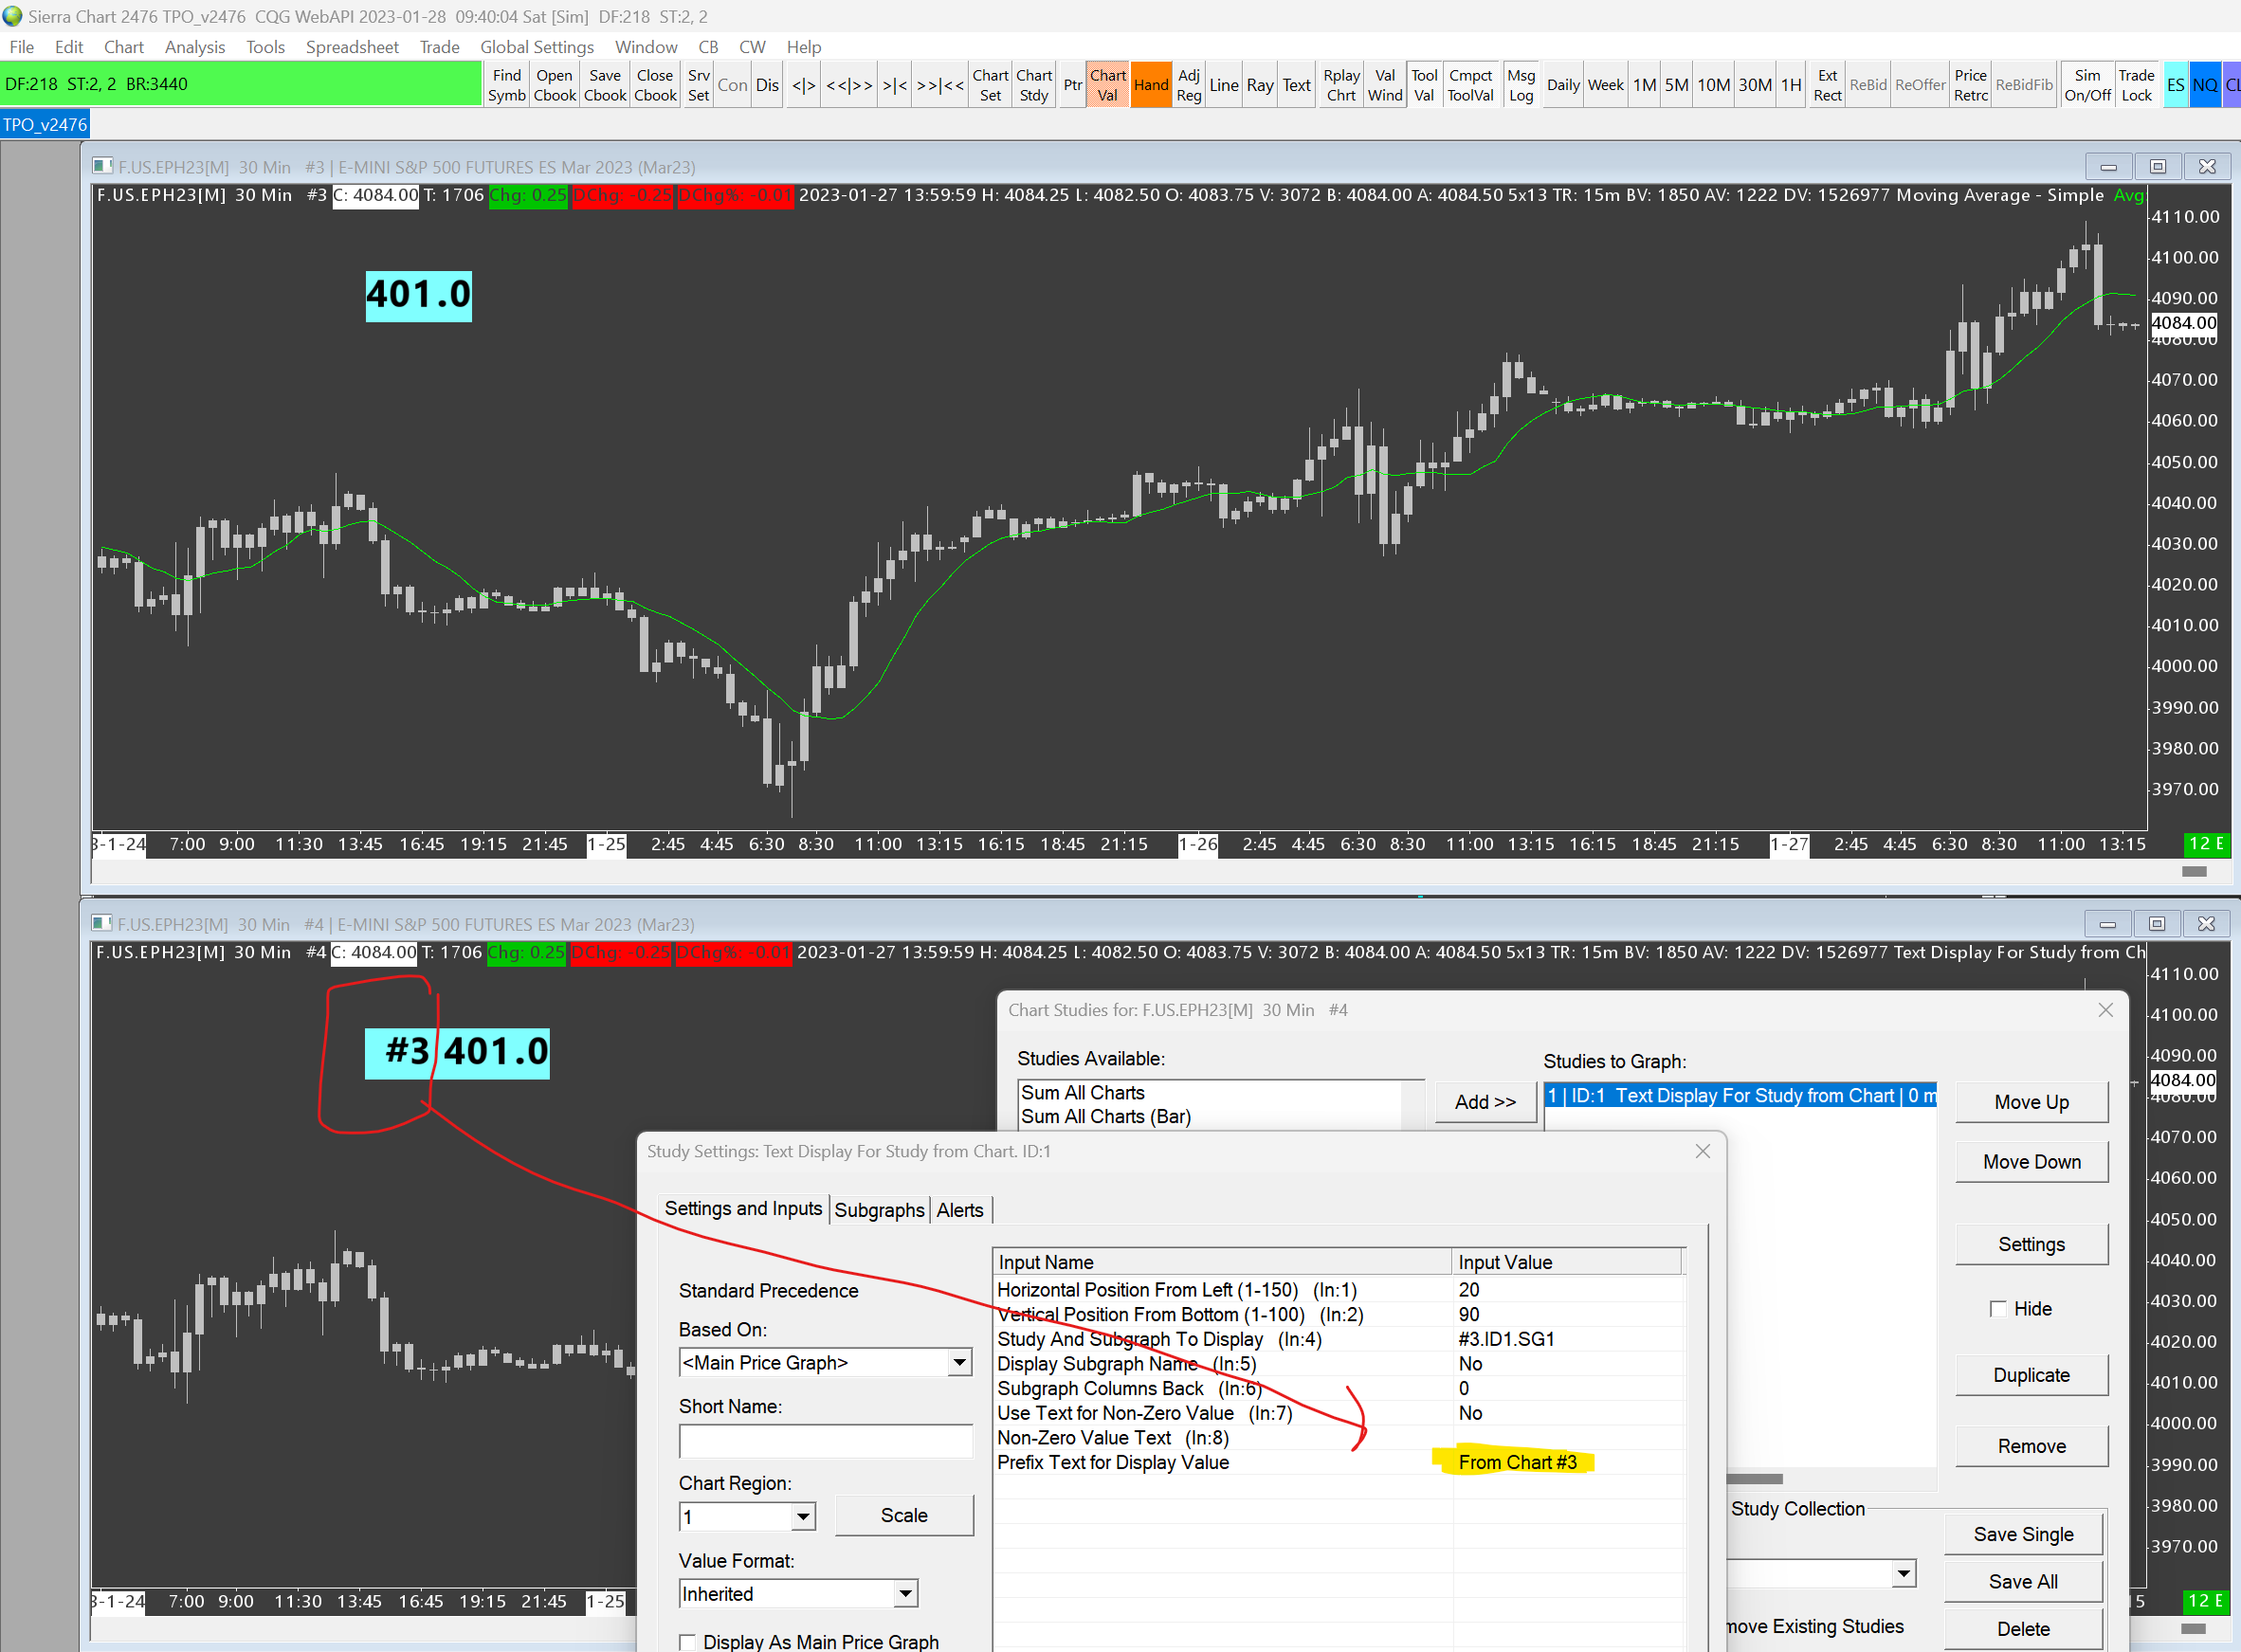The image size is (2241, 1652).
Task: Open the Chart Region dropdown
Action: [802, 1517]
